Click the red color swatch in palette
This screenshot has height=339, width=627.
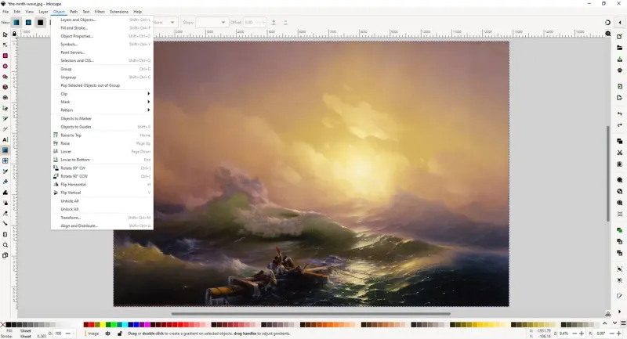[92, 325]
